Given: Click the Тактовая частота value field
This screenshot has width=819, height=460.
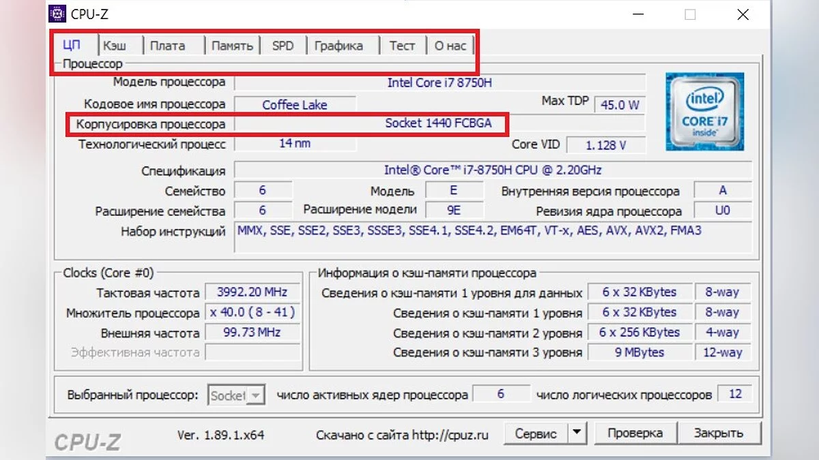Looking at the screenshot, I should [x=252, y=292].
